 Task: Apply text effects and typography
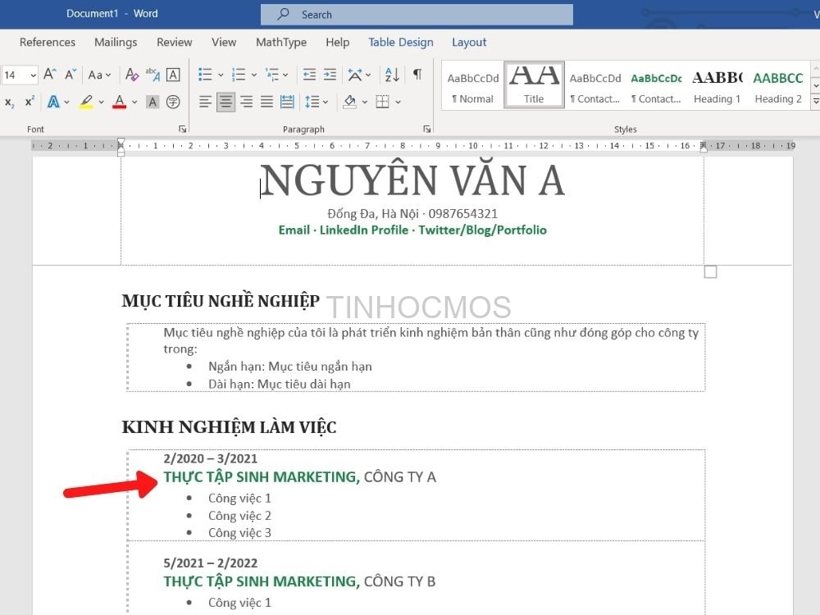(x=53, y=102)
